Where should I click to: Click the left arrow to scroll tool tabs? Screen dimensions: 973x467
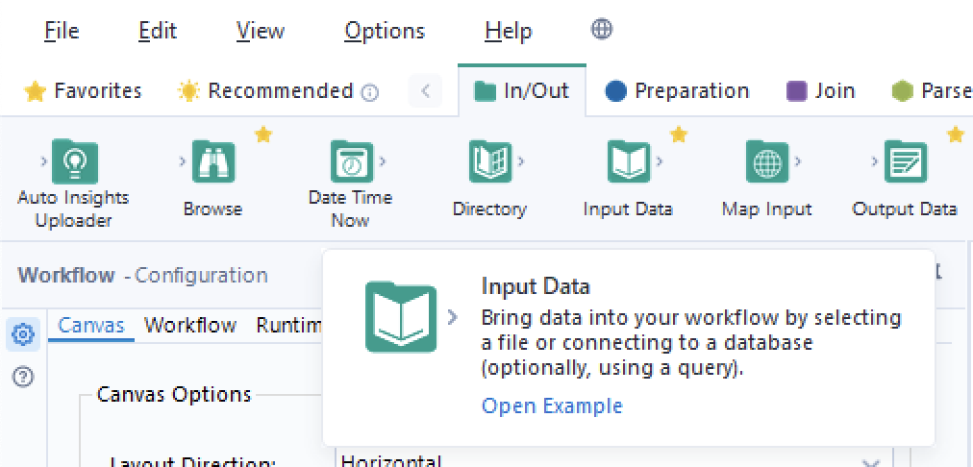pos(425,91)
